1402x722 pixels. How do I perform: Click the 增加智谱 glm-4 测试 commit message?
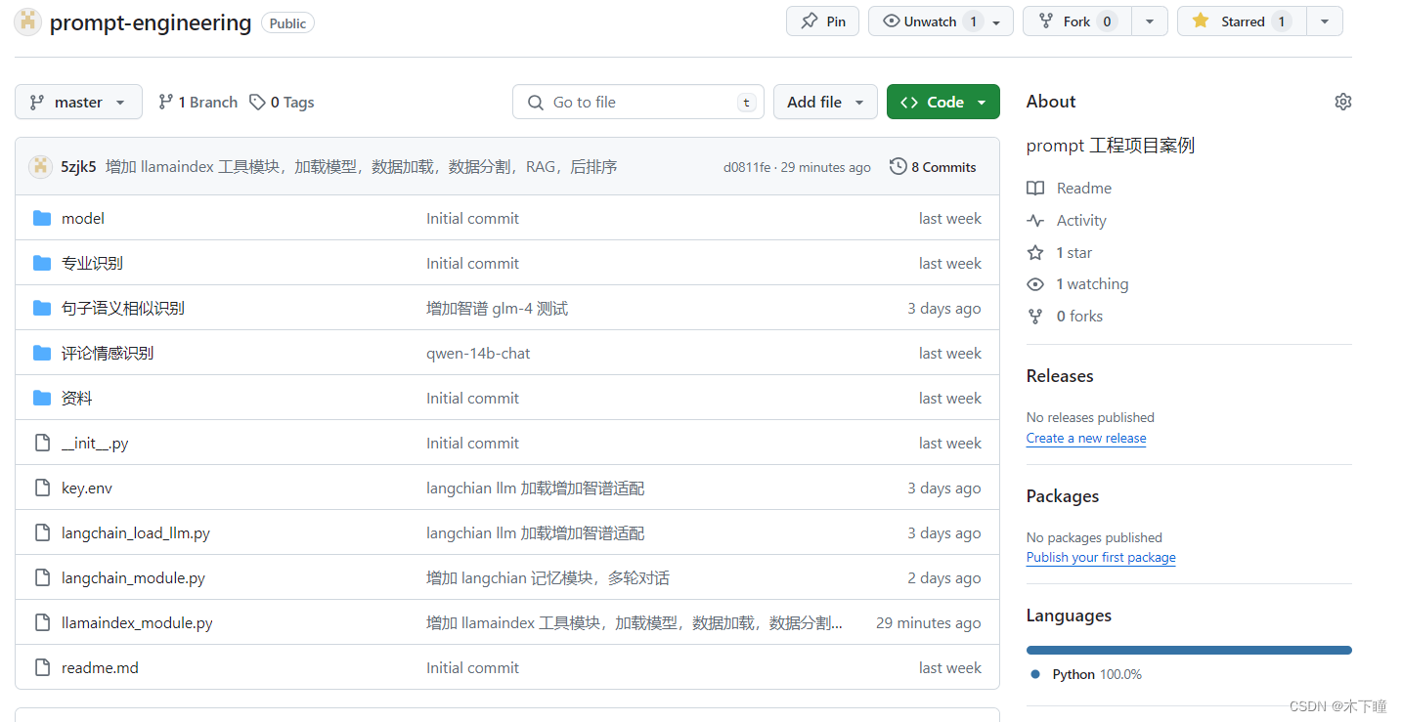[x=497, y=308]
